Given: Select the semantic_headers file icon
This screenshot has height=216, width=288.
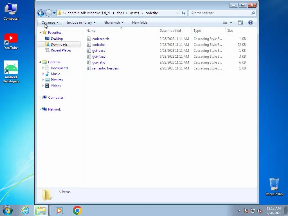Looking at the screenshot, I should [89, 68].
